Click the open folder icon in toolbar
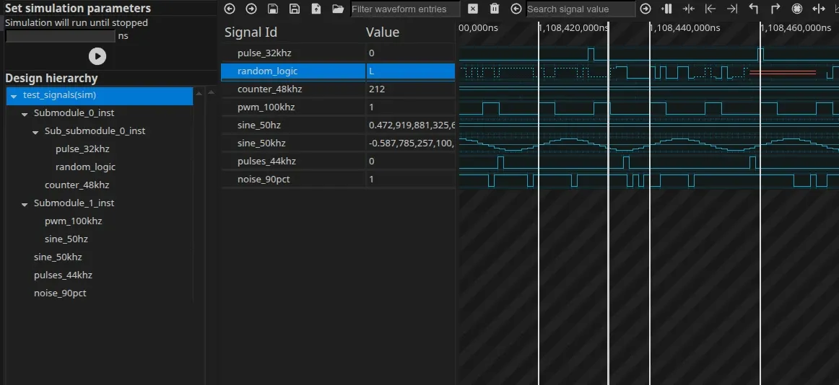 tap(338, 9)
